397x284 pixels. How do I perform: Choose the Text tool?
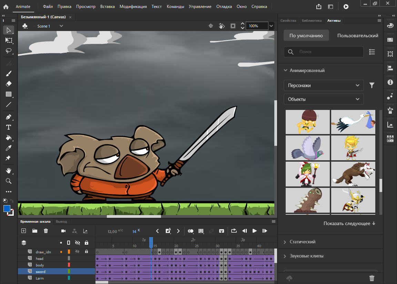click(9, 127)
